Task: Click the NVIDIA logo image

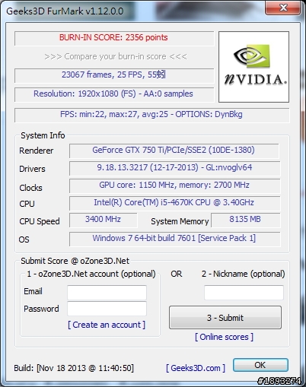Action: 253,67
